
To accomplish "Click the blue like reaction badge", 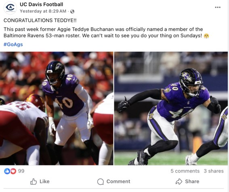I will pos(7,171).
